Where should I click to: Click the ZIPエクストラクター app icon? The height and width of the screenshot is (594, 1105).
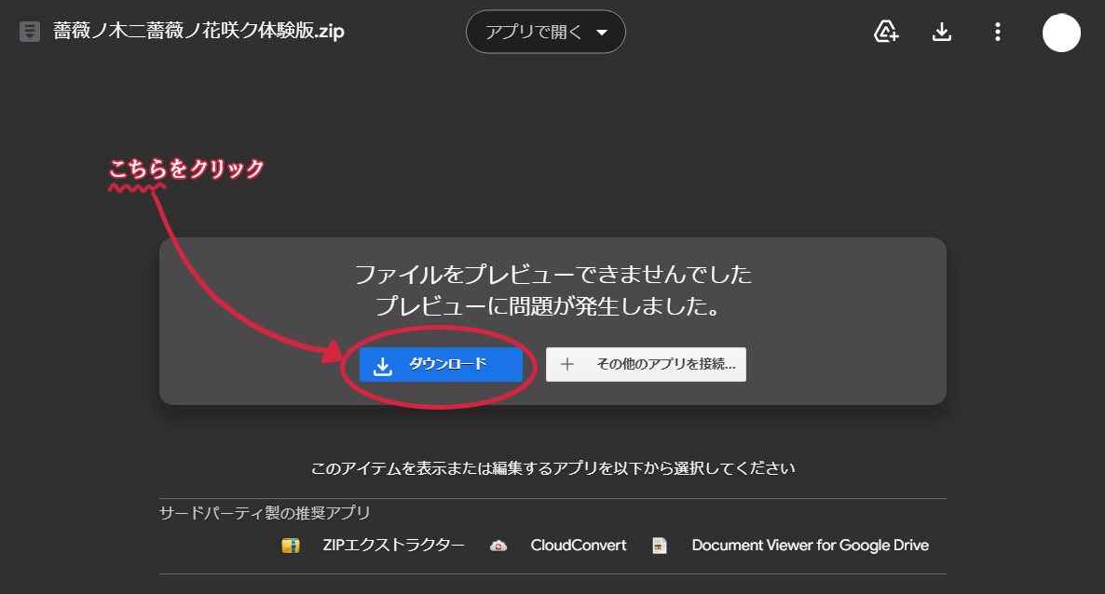coord(291,546)
